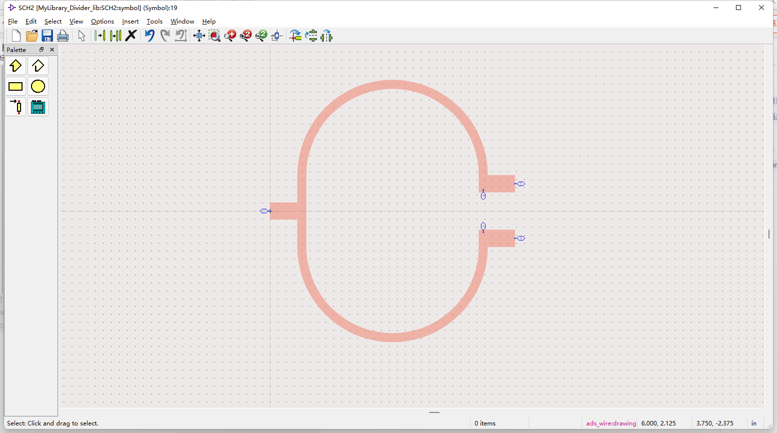777x433 pixels.
Task: Click the pin on the upper right stub
Action: pyautogui.click(x=520, y=184)
